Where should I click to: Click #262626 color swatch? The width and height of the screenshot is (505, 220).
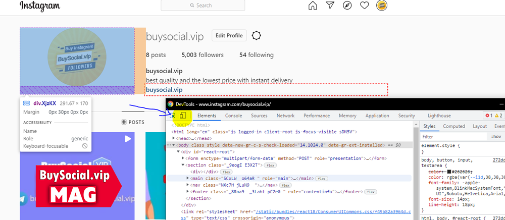click(449, 172)
